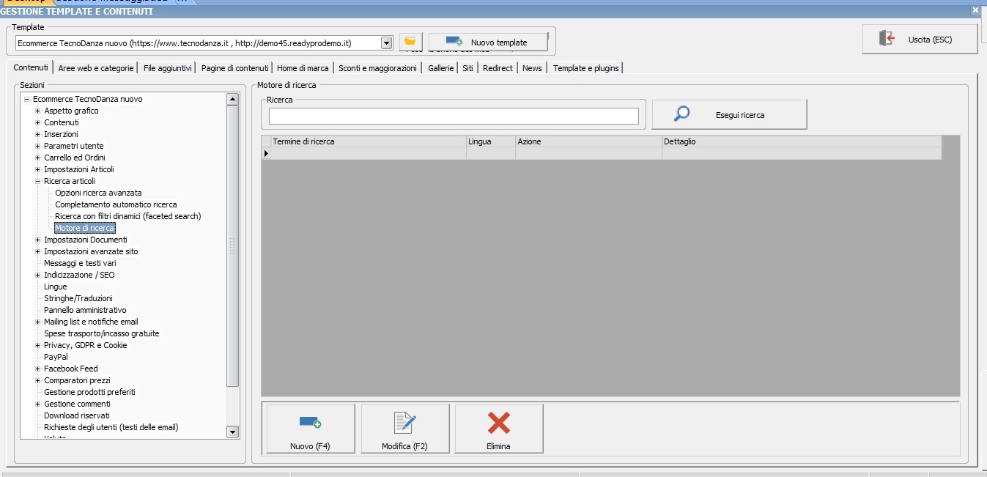Click the Azione column header
This screenshot has height=477, width=987.
(588, 141)
